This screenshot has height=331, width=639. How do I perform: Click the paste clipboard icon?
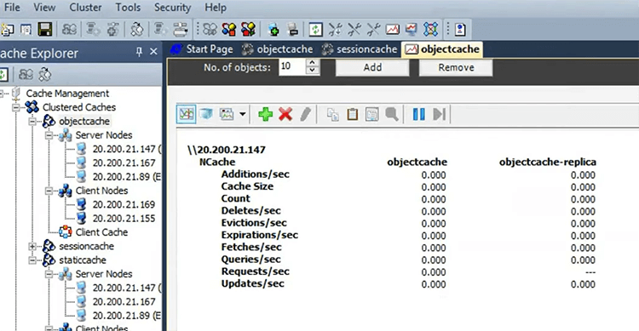tap(352, 114)
